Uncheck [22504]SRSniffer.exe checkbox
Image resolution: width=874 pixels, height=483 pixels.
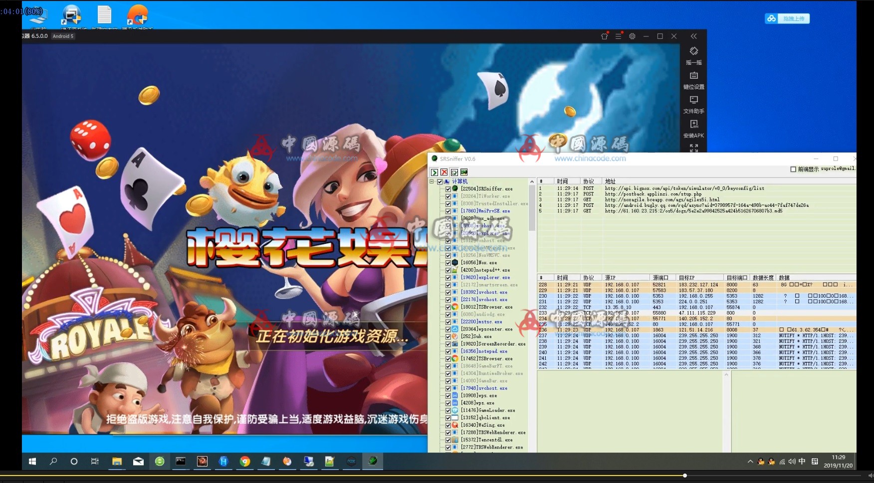pyautogui.click(x=448, y=189)
